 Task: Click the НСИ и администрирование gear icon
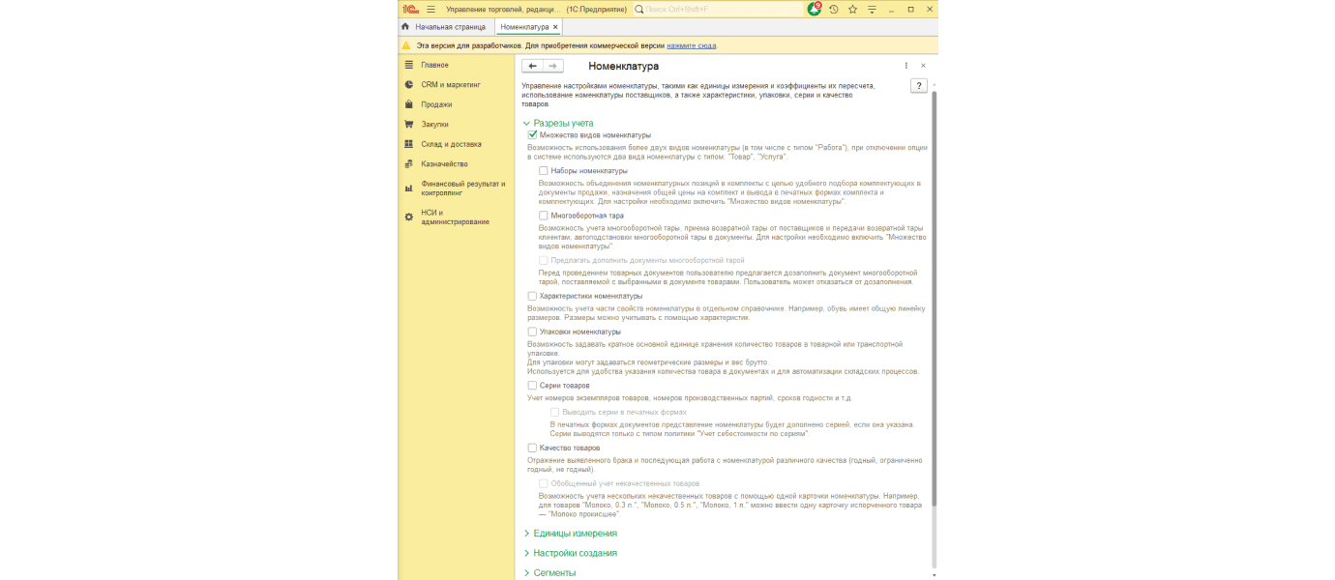click(409, 217)
